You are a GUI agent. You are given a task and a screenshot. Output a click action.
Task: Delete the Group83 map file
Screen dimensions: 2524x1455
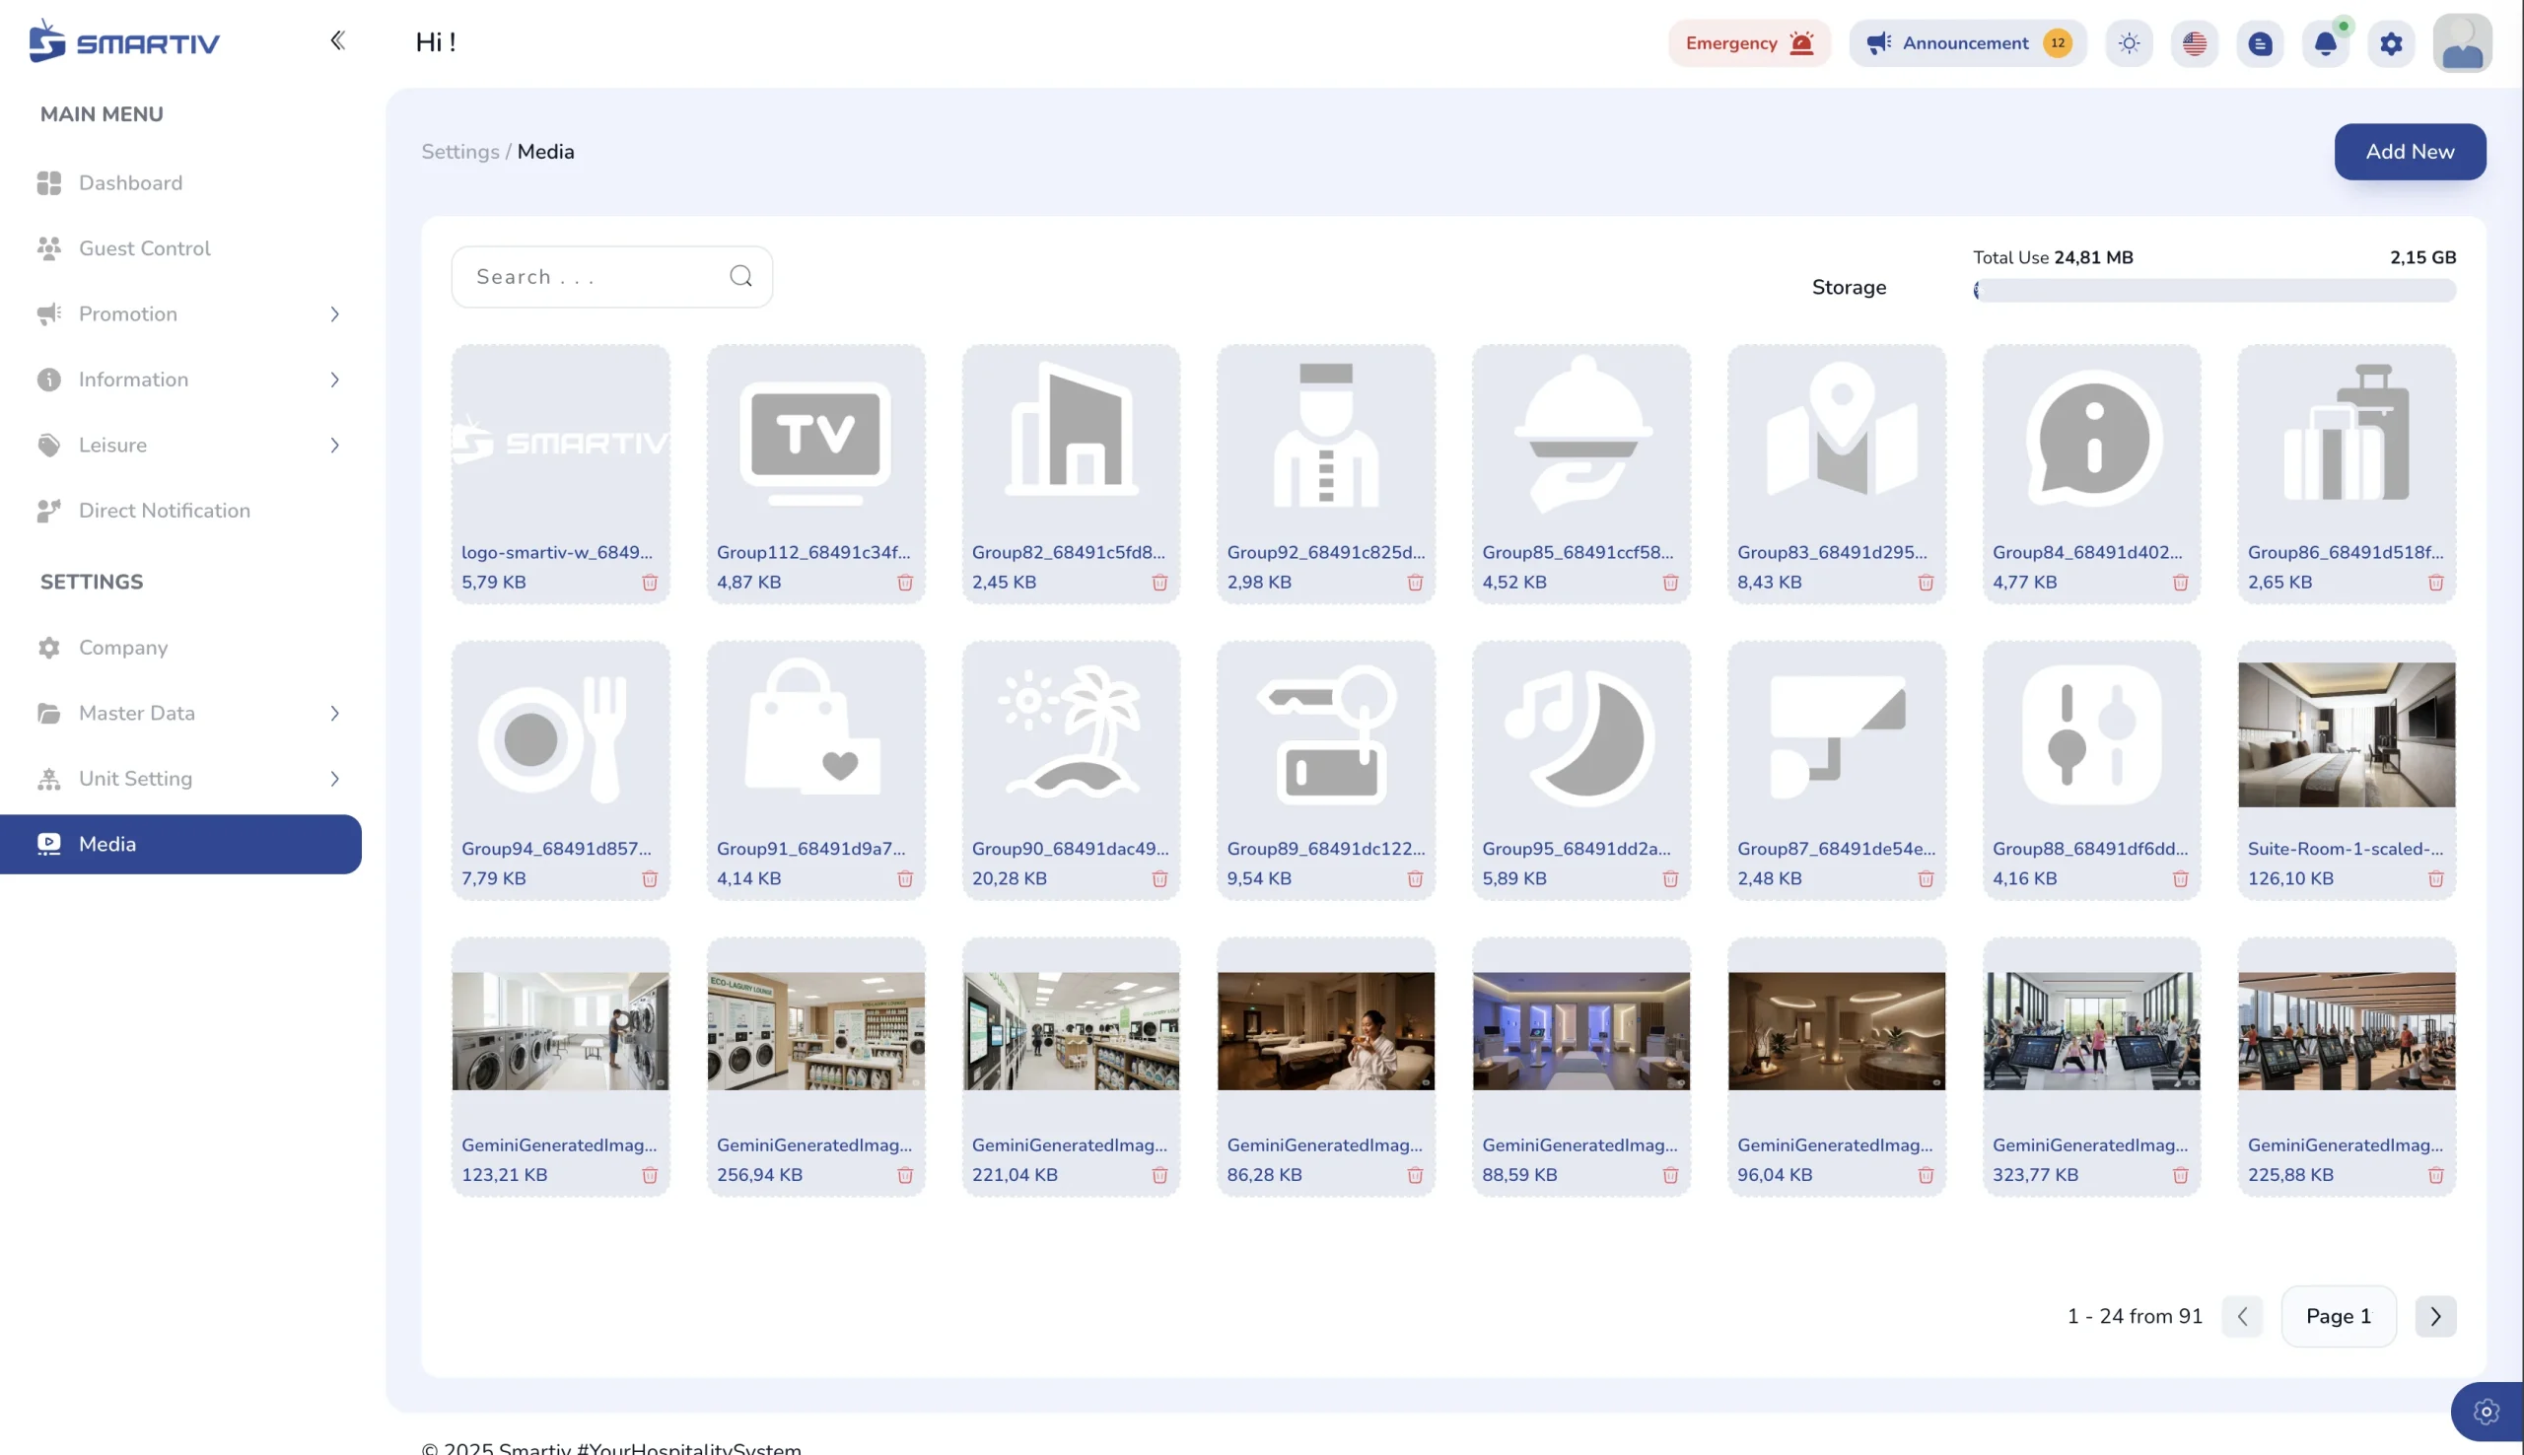[1926, 582]
